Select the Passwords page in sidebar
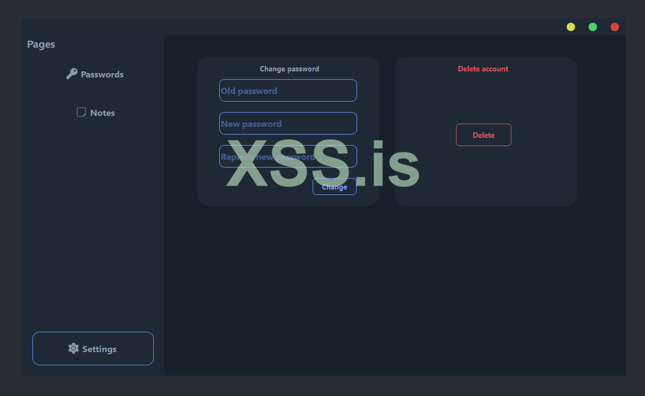This screenshot has height=396, width=645. (x=102, y=74)
